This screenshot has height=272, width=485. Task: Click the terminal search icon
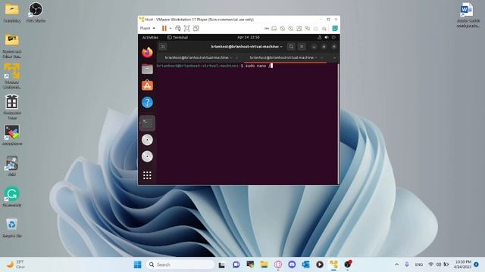pos(291,47)
